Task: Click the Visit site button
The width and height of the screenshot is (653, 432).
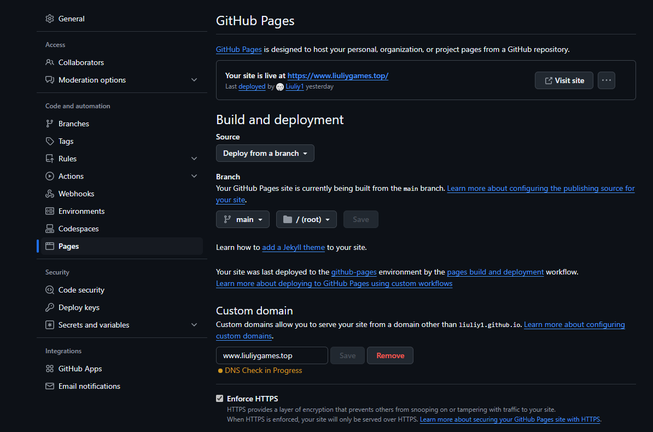Action: [564, 80]
